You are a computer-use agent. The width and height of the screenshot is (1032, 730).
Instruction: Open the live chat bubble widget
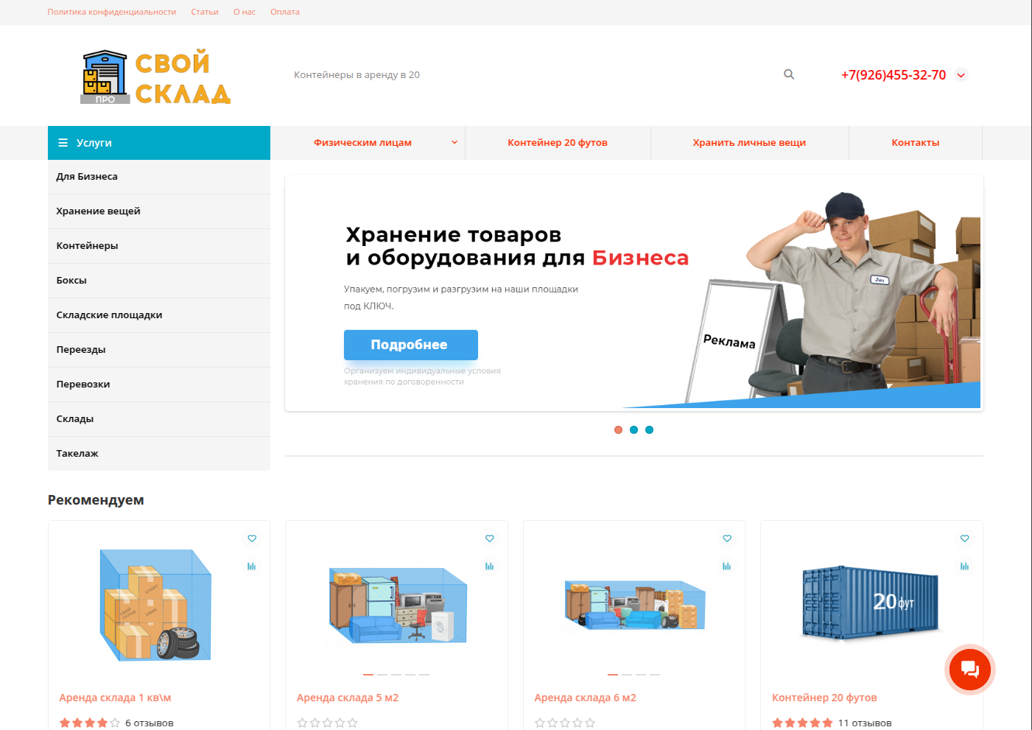[x=969, y=669]
